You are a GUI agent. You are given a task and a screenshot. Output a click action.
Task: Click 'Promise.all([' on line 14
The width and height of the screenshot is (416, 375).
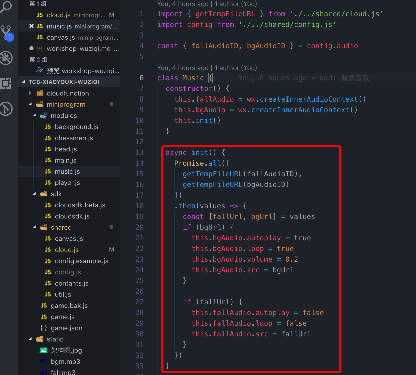[x=202, y=163]
